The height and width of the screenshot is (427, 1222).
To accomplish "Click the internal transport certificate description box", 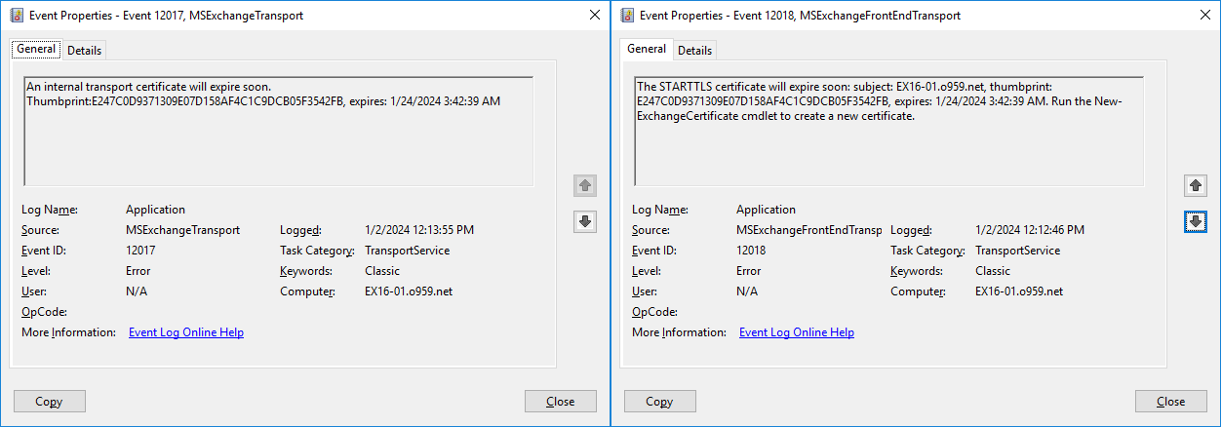I will (278, 132).
